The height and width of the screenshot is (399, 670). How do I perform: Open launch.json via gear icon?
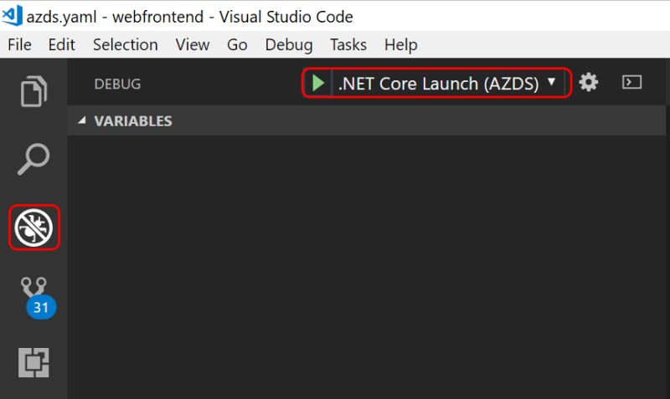coord(589,82)
